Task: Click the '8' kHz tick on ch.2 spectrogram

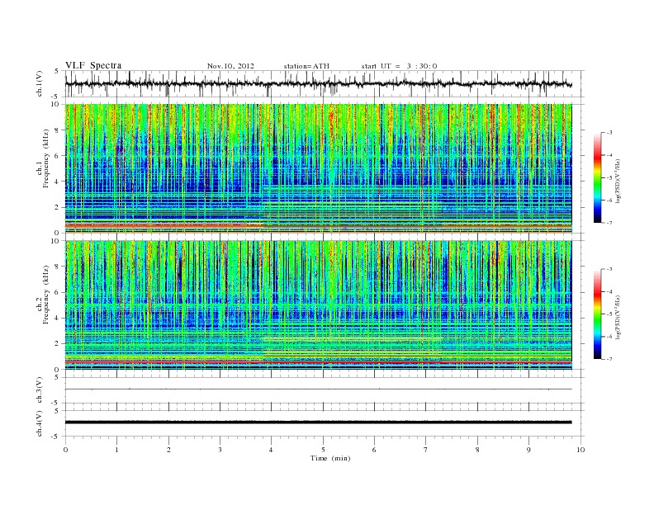Action: pos(57,267)
